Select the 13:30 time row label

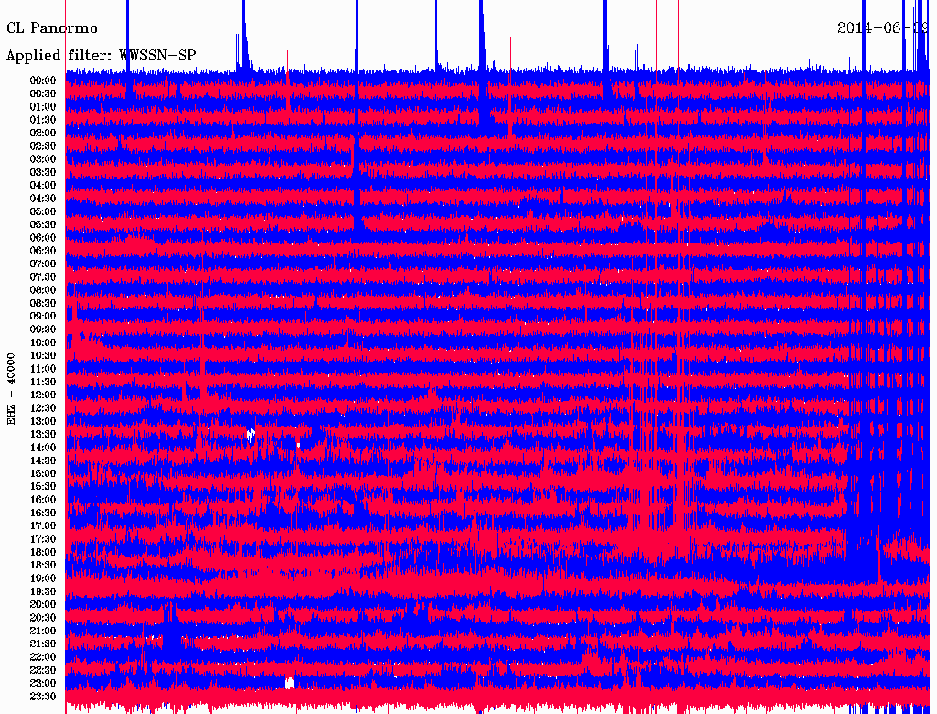coord(43,434)
